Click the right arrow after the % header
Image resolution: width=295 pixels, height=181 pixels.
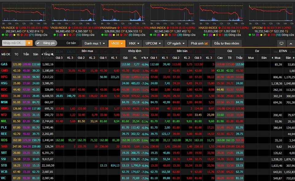(x=147, y=58)
